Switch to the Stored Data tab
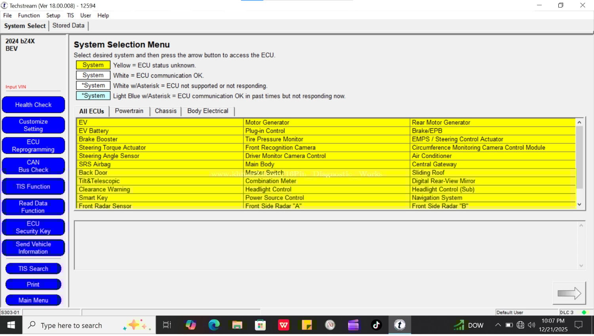This screenshot has height=336, width=594. point(68,25)
